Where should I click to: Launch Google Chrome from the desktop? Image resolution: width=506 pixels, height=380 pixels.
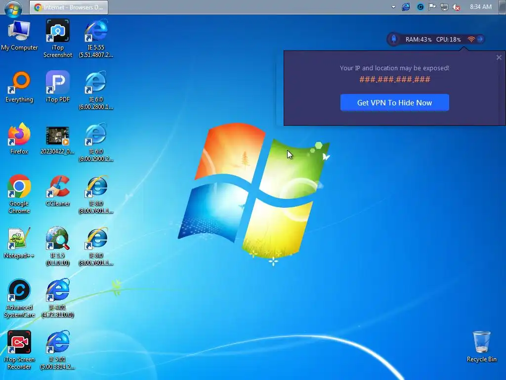click(19, 194)
